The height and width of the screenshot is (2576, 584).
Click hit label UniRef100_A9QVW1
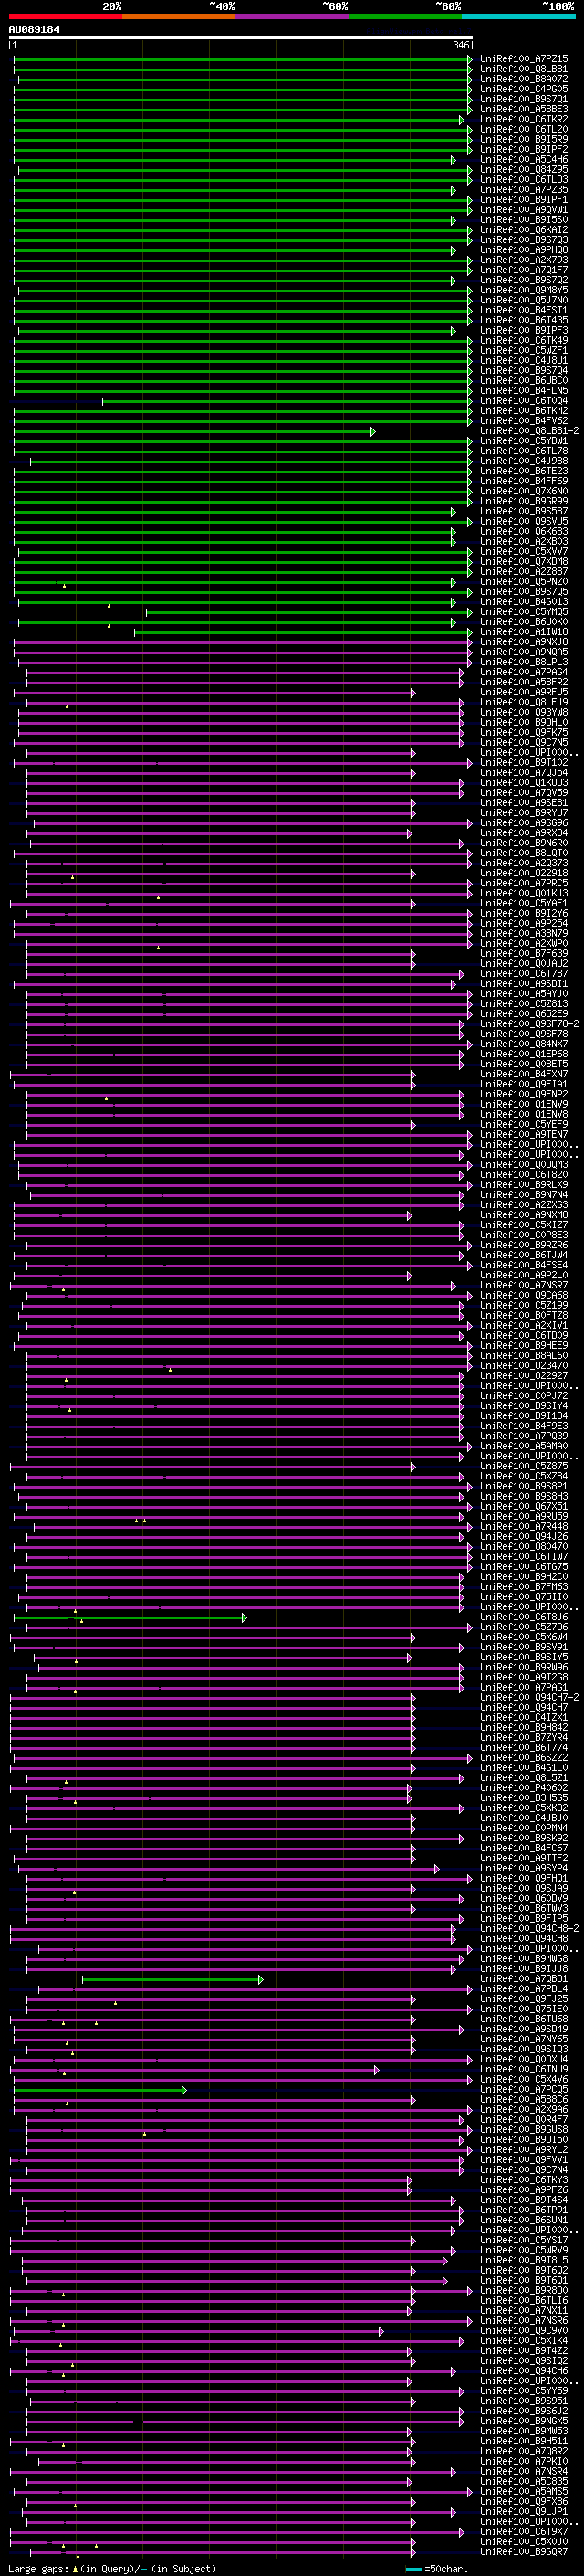click(x=524, y=210)
